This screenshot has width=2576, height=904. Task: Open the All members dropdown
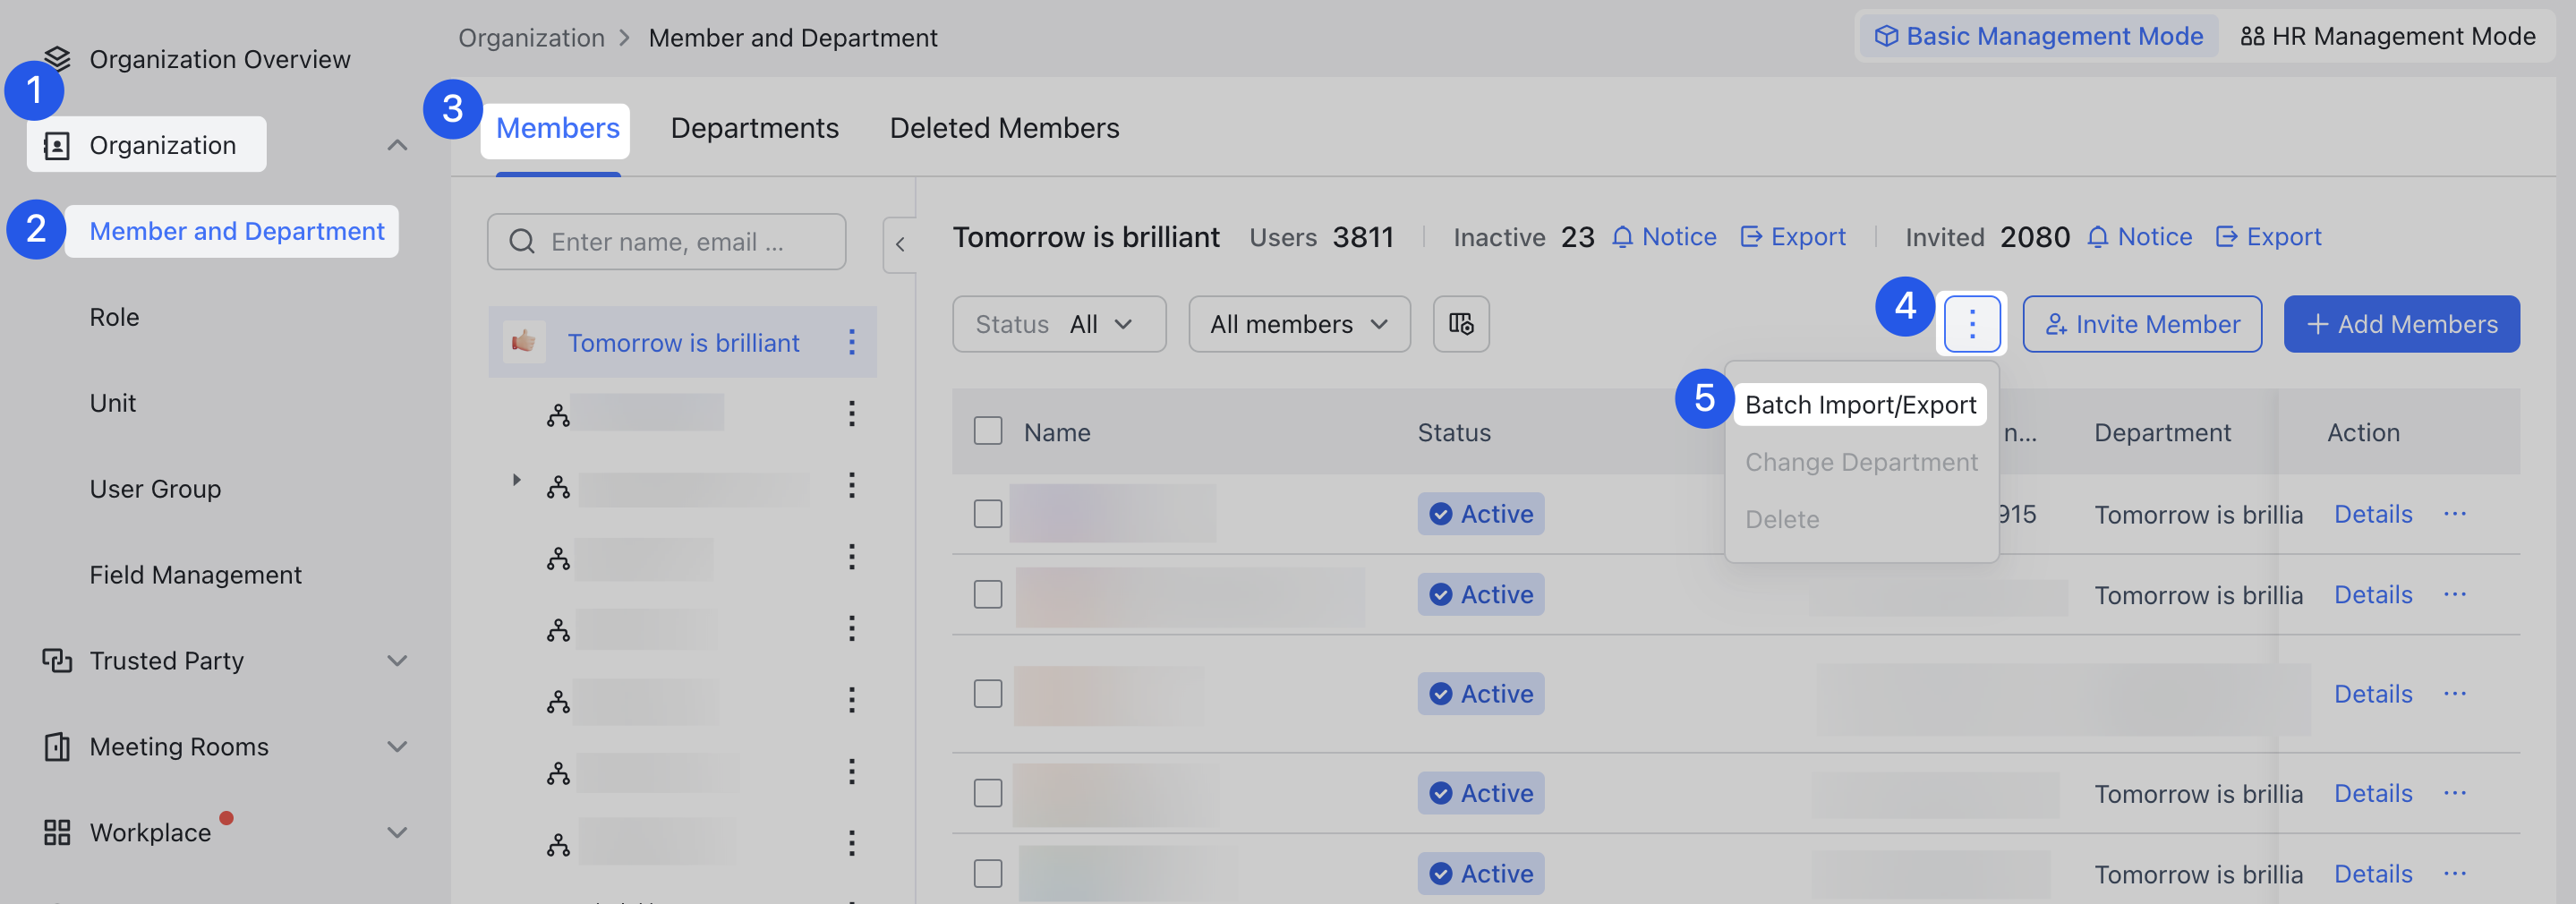1298,324
